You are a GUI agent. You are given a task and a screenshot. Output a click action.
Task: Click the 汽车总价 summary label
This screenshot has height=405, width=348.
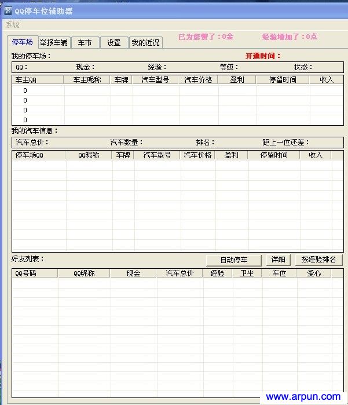point(32,143)
